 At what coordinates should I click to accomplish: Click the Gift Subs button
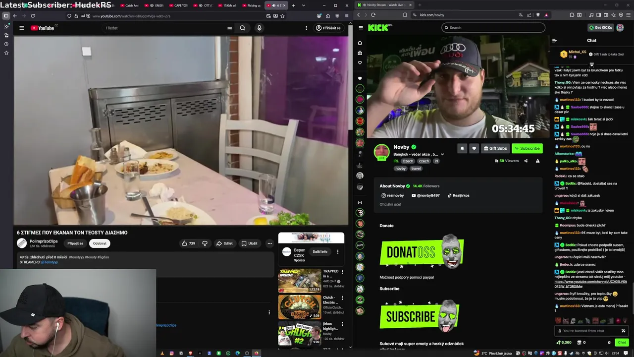[x=495, y=148]
